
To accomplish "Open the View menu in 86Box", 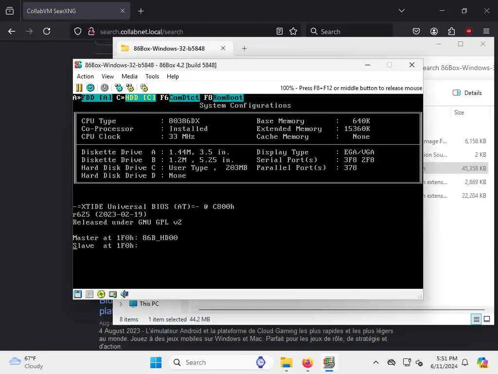I will pos(107,76).
